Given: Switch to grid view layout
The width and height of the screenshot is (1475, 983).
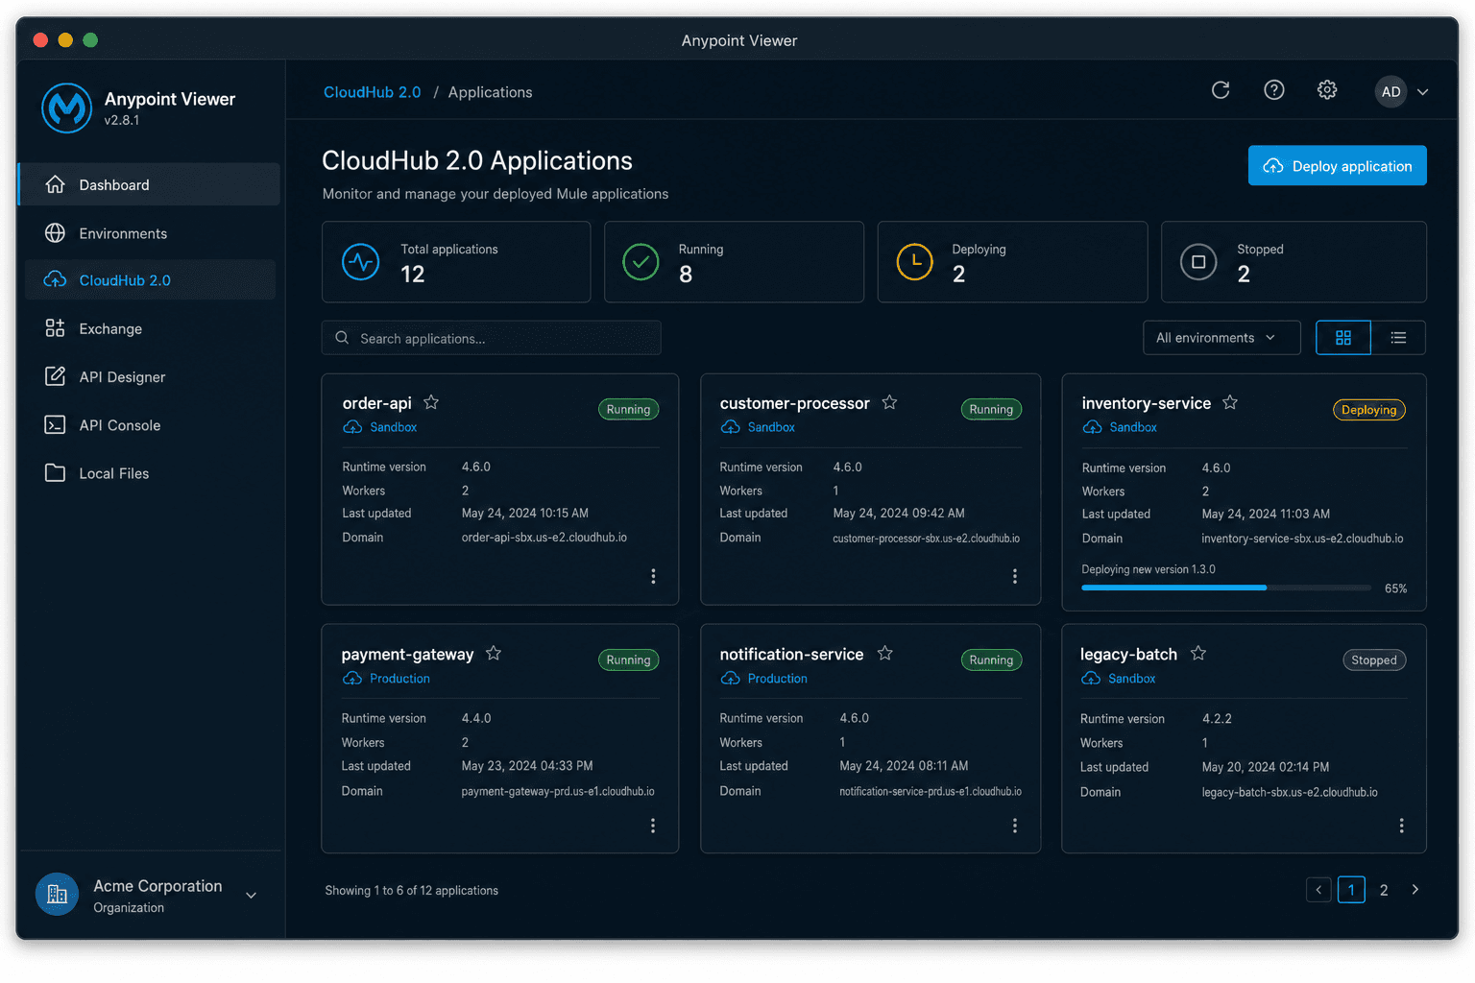Looking at the screenshot, I should point(1343,338).
